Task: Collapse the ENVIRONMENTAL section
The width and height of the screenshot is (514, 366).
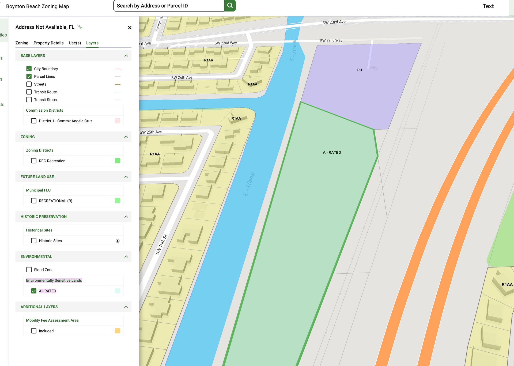Action: point(126,256)
